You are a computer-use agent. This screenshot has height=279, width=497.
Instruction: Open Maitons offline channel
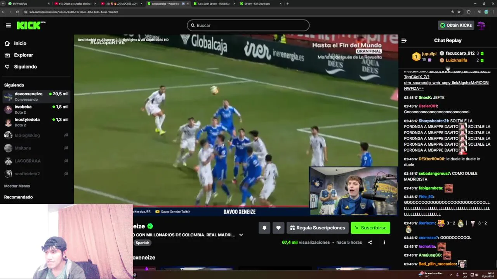click(36, 148)
